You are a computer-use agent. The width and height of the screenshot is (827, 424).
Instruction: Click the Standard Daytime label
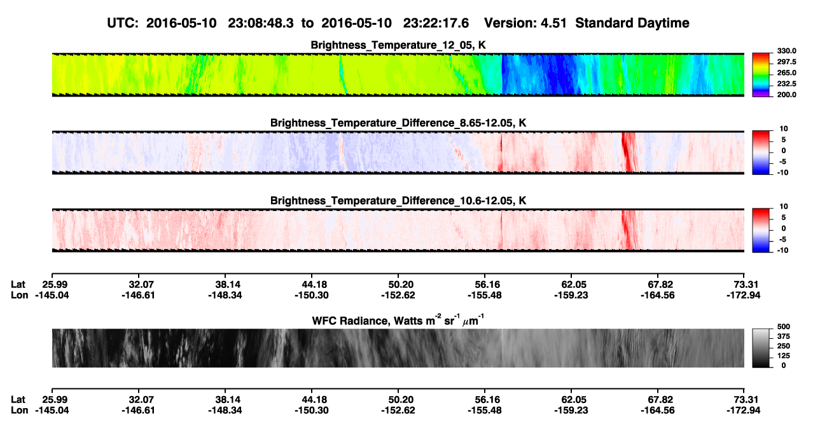click(x=632, y=23)
